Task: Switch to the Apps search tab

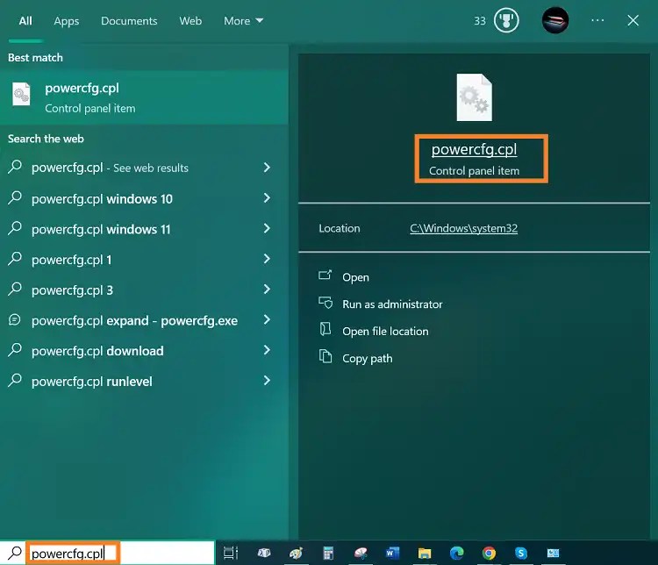Action: (x=67, y=21)
